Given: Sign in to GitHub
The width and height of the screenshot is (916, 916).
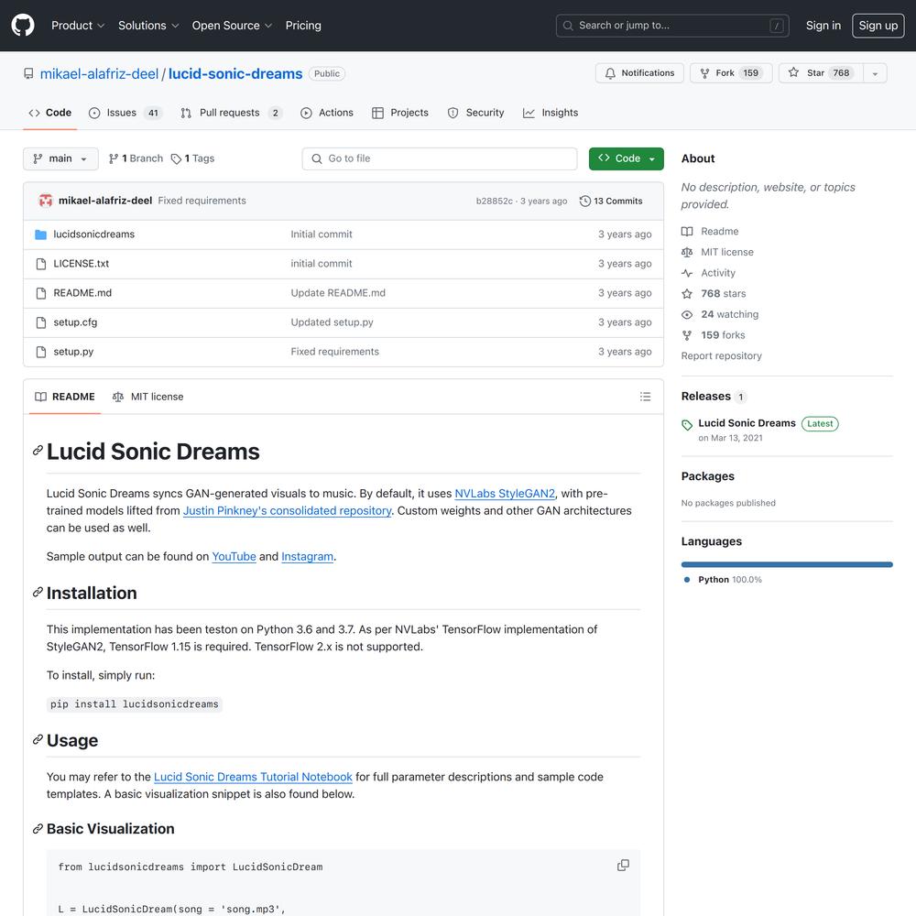Looking at the screenshot, I should tap(823, 26).
